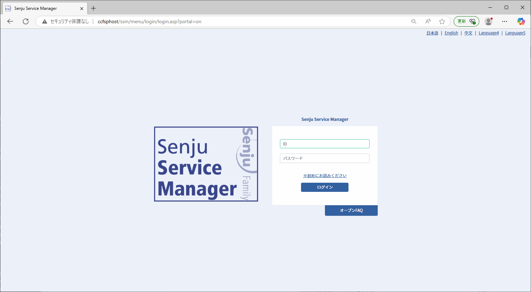
Task: Launch the Copilot sidebar icon
Action: (521, 21)
